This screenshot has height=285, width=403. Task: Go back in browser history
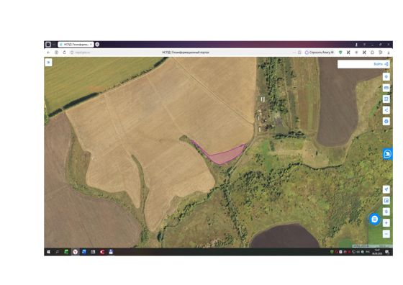coord(48,53)
